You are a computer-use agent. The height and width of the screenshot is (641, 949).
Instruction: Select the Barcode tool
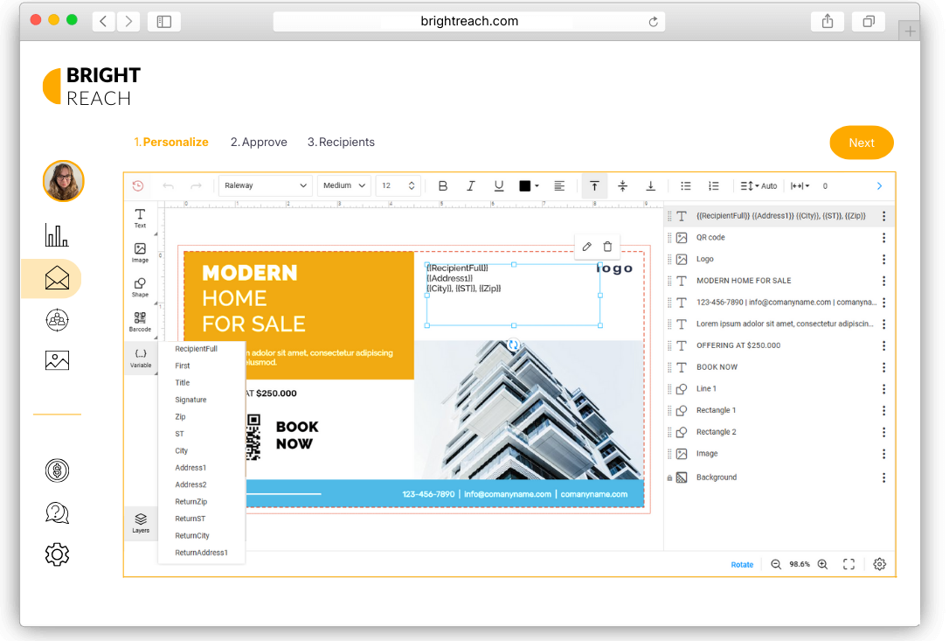[x=140, y=322]
